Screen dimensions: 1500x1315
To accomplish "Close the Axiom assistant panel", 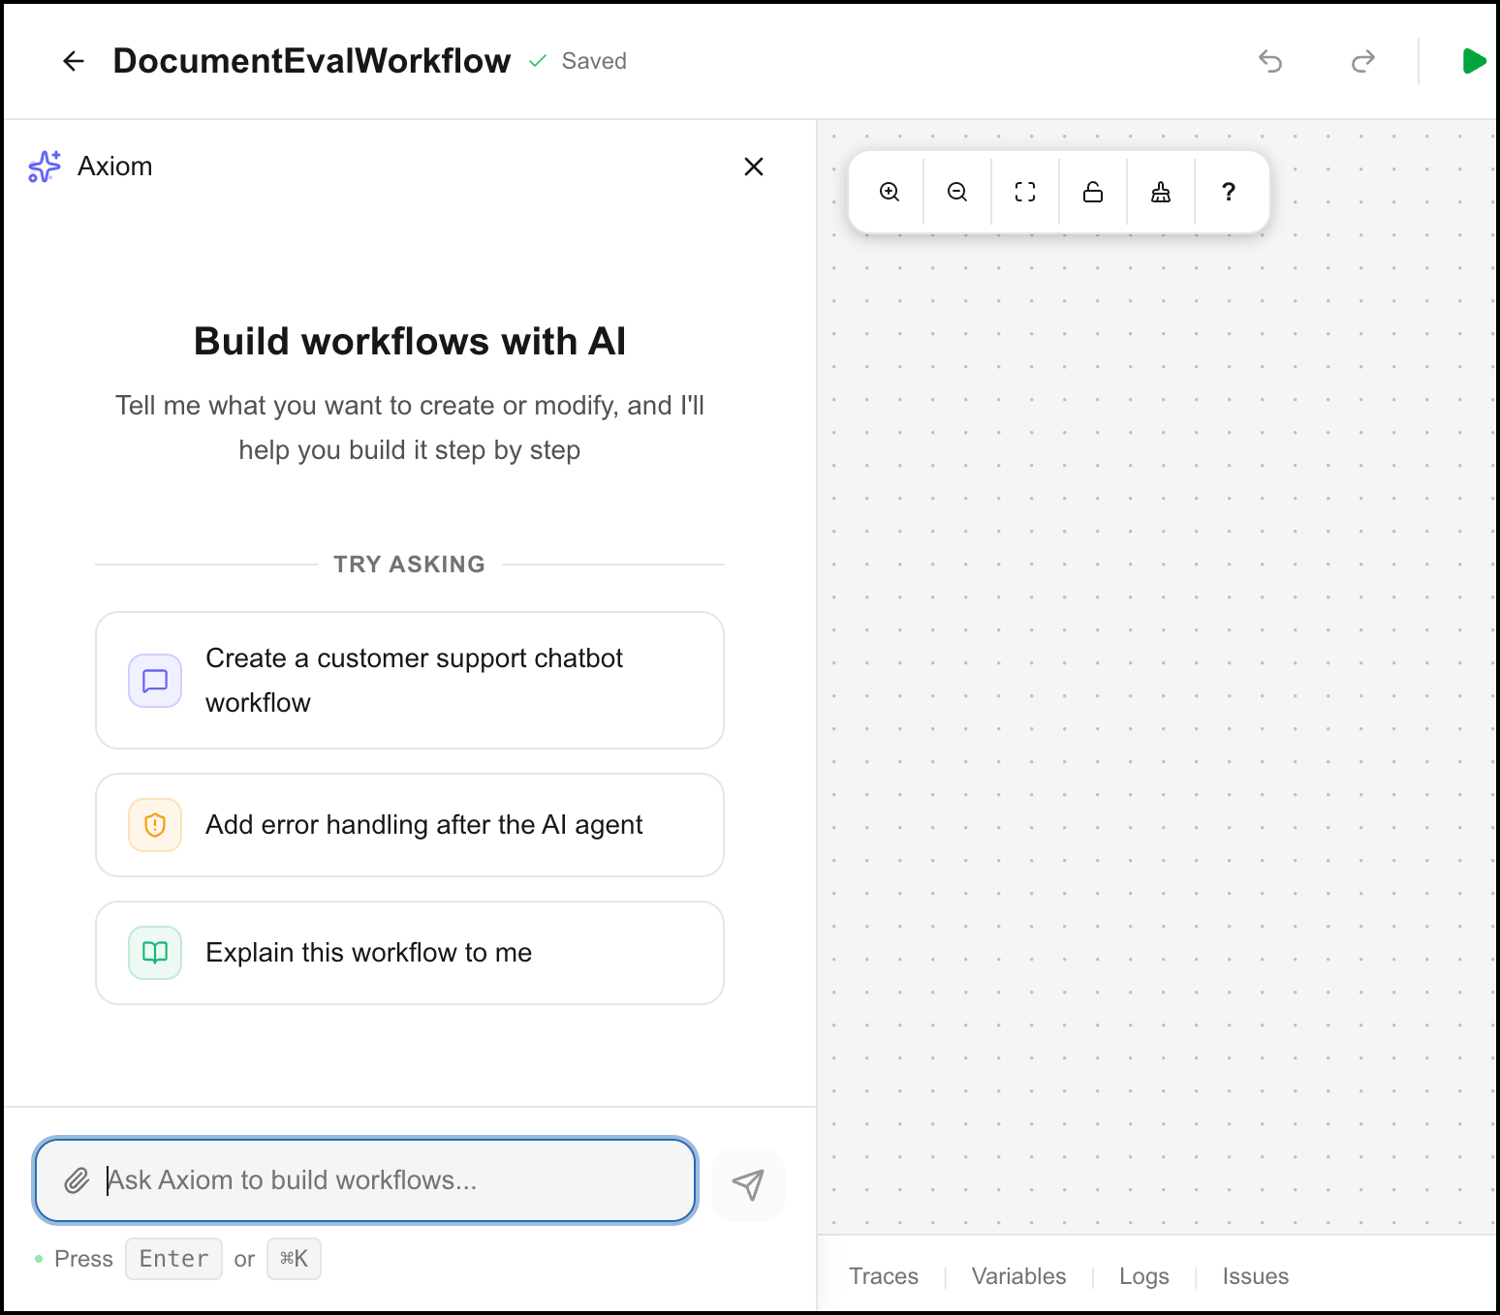I will click(x=754, y=167).
